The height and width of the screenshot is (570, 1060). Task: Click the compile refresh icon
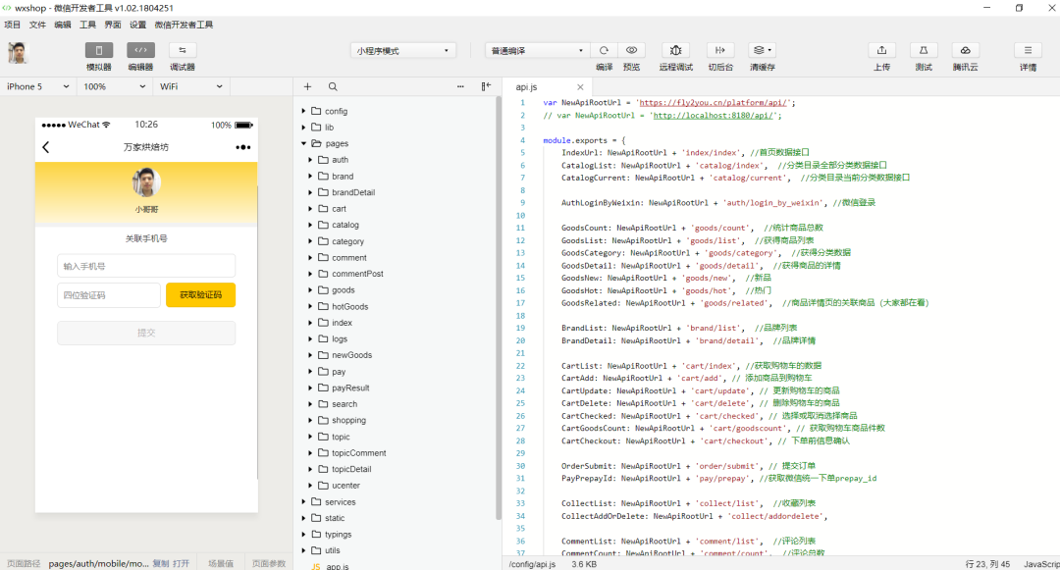(604, 50)
